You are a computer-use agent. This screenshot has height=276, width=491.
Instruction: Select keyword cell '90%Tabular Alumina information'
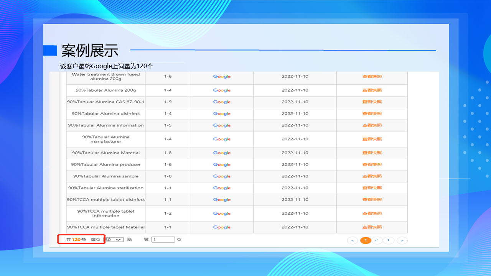tap(106, 125)
